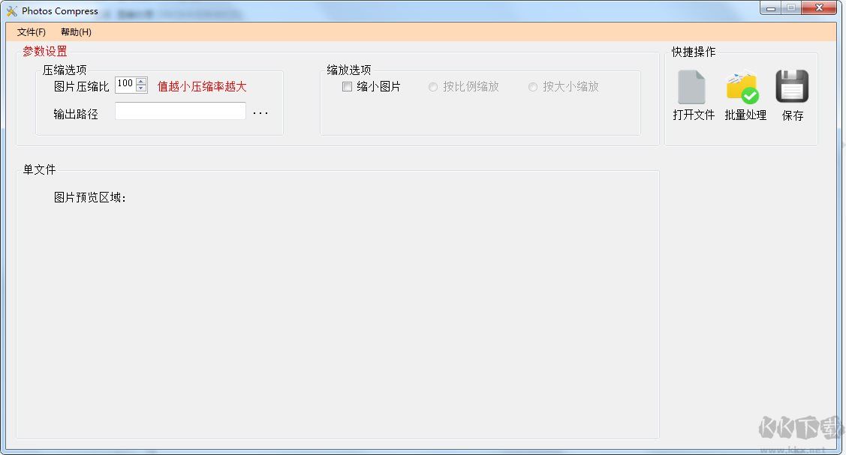The width and height of the screenshot is (846, 455).
Task: Select the 按大小缩放 radio button
Action: pos(532,87)
